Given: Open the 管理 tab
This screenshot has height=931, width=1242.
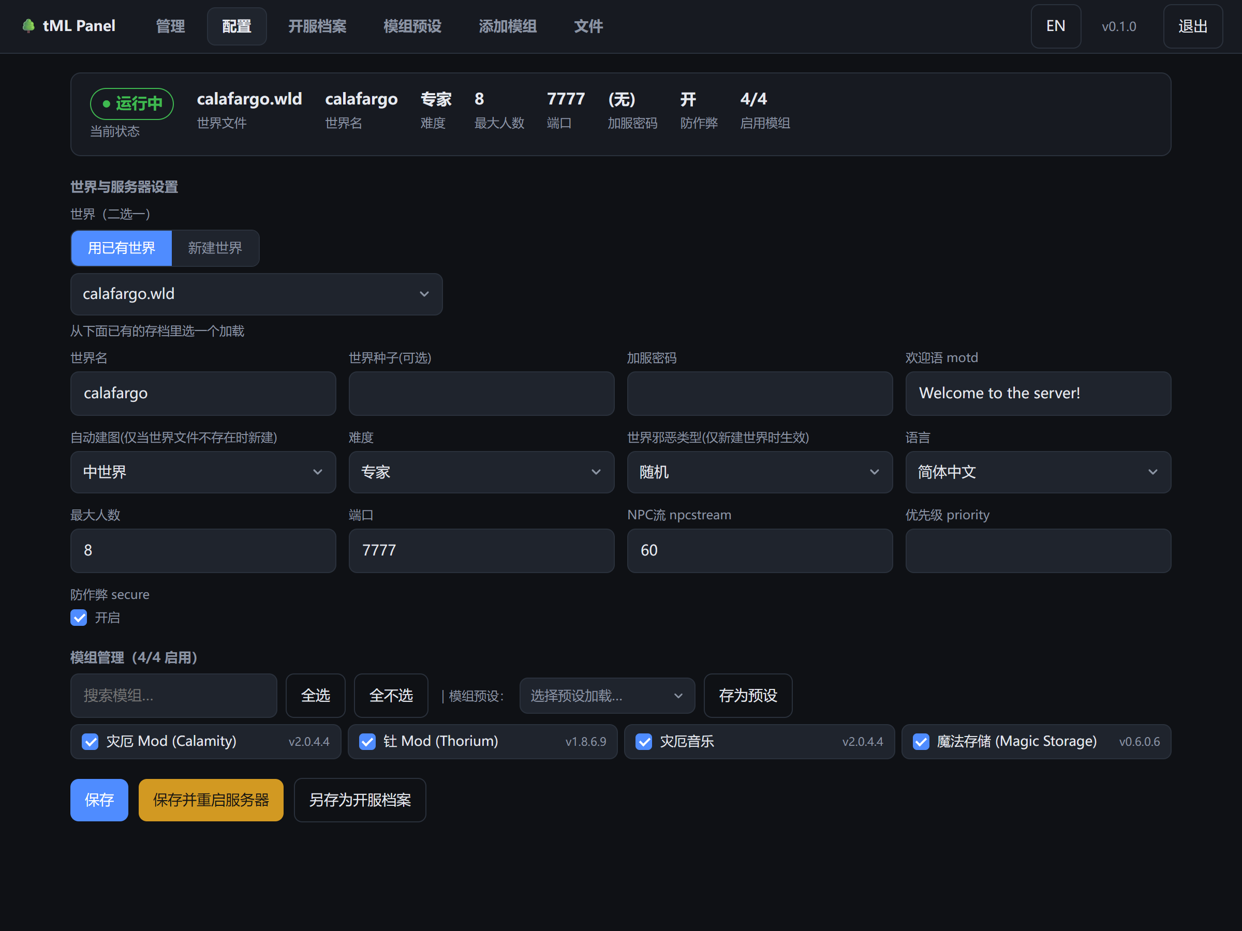Looking at the screenshot, I should 170,26.
